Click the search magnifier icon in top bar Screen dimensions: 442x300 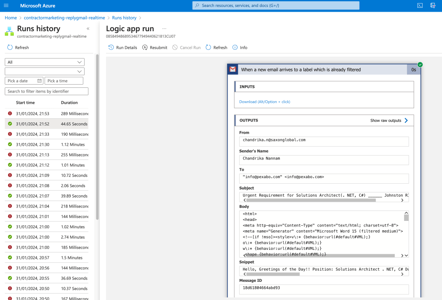click(x=197, y=5)
